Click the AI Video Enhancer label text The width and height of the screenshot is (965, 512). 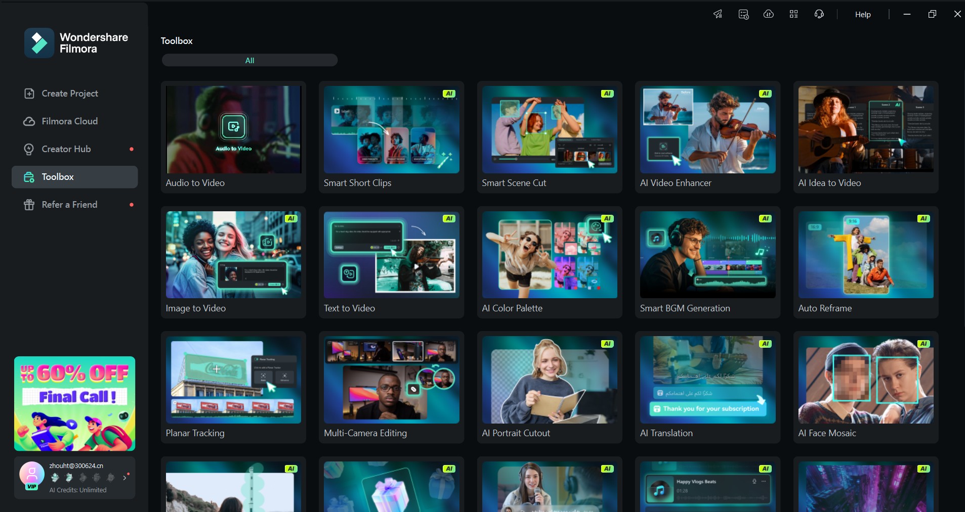[x=676, y=183]
